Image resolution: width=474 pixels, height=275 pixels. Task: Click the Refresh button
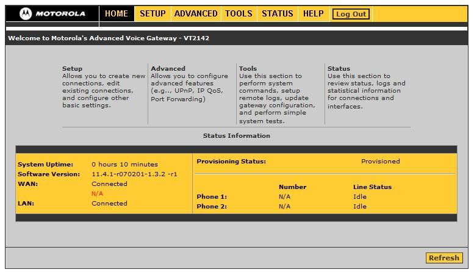point(444,258)
